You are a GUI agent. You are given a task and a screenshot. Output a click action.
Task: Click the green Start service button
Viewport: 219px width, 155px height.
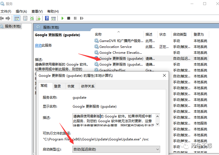tap(62, 18)
